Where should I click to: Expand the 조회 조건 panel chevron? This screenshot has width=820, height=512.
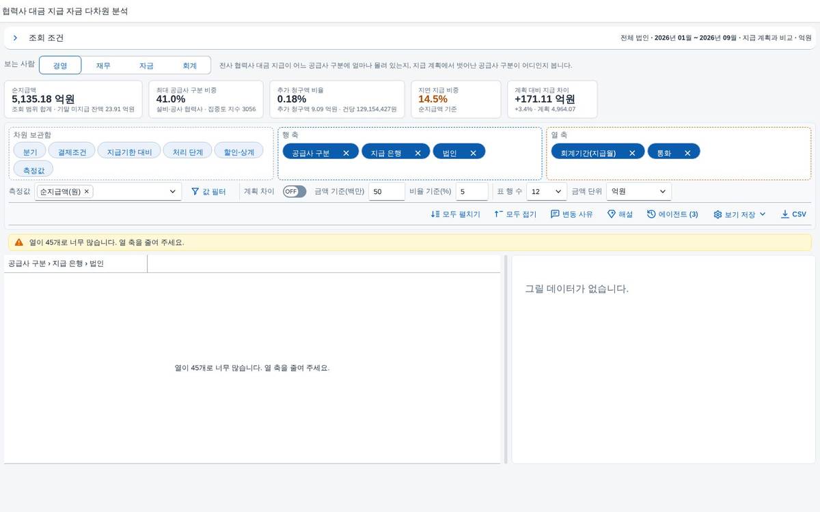[x=15, y=38]
